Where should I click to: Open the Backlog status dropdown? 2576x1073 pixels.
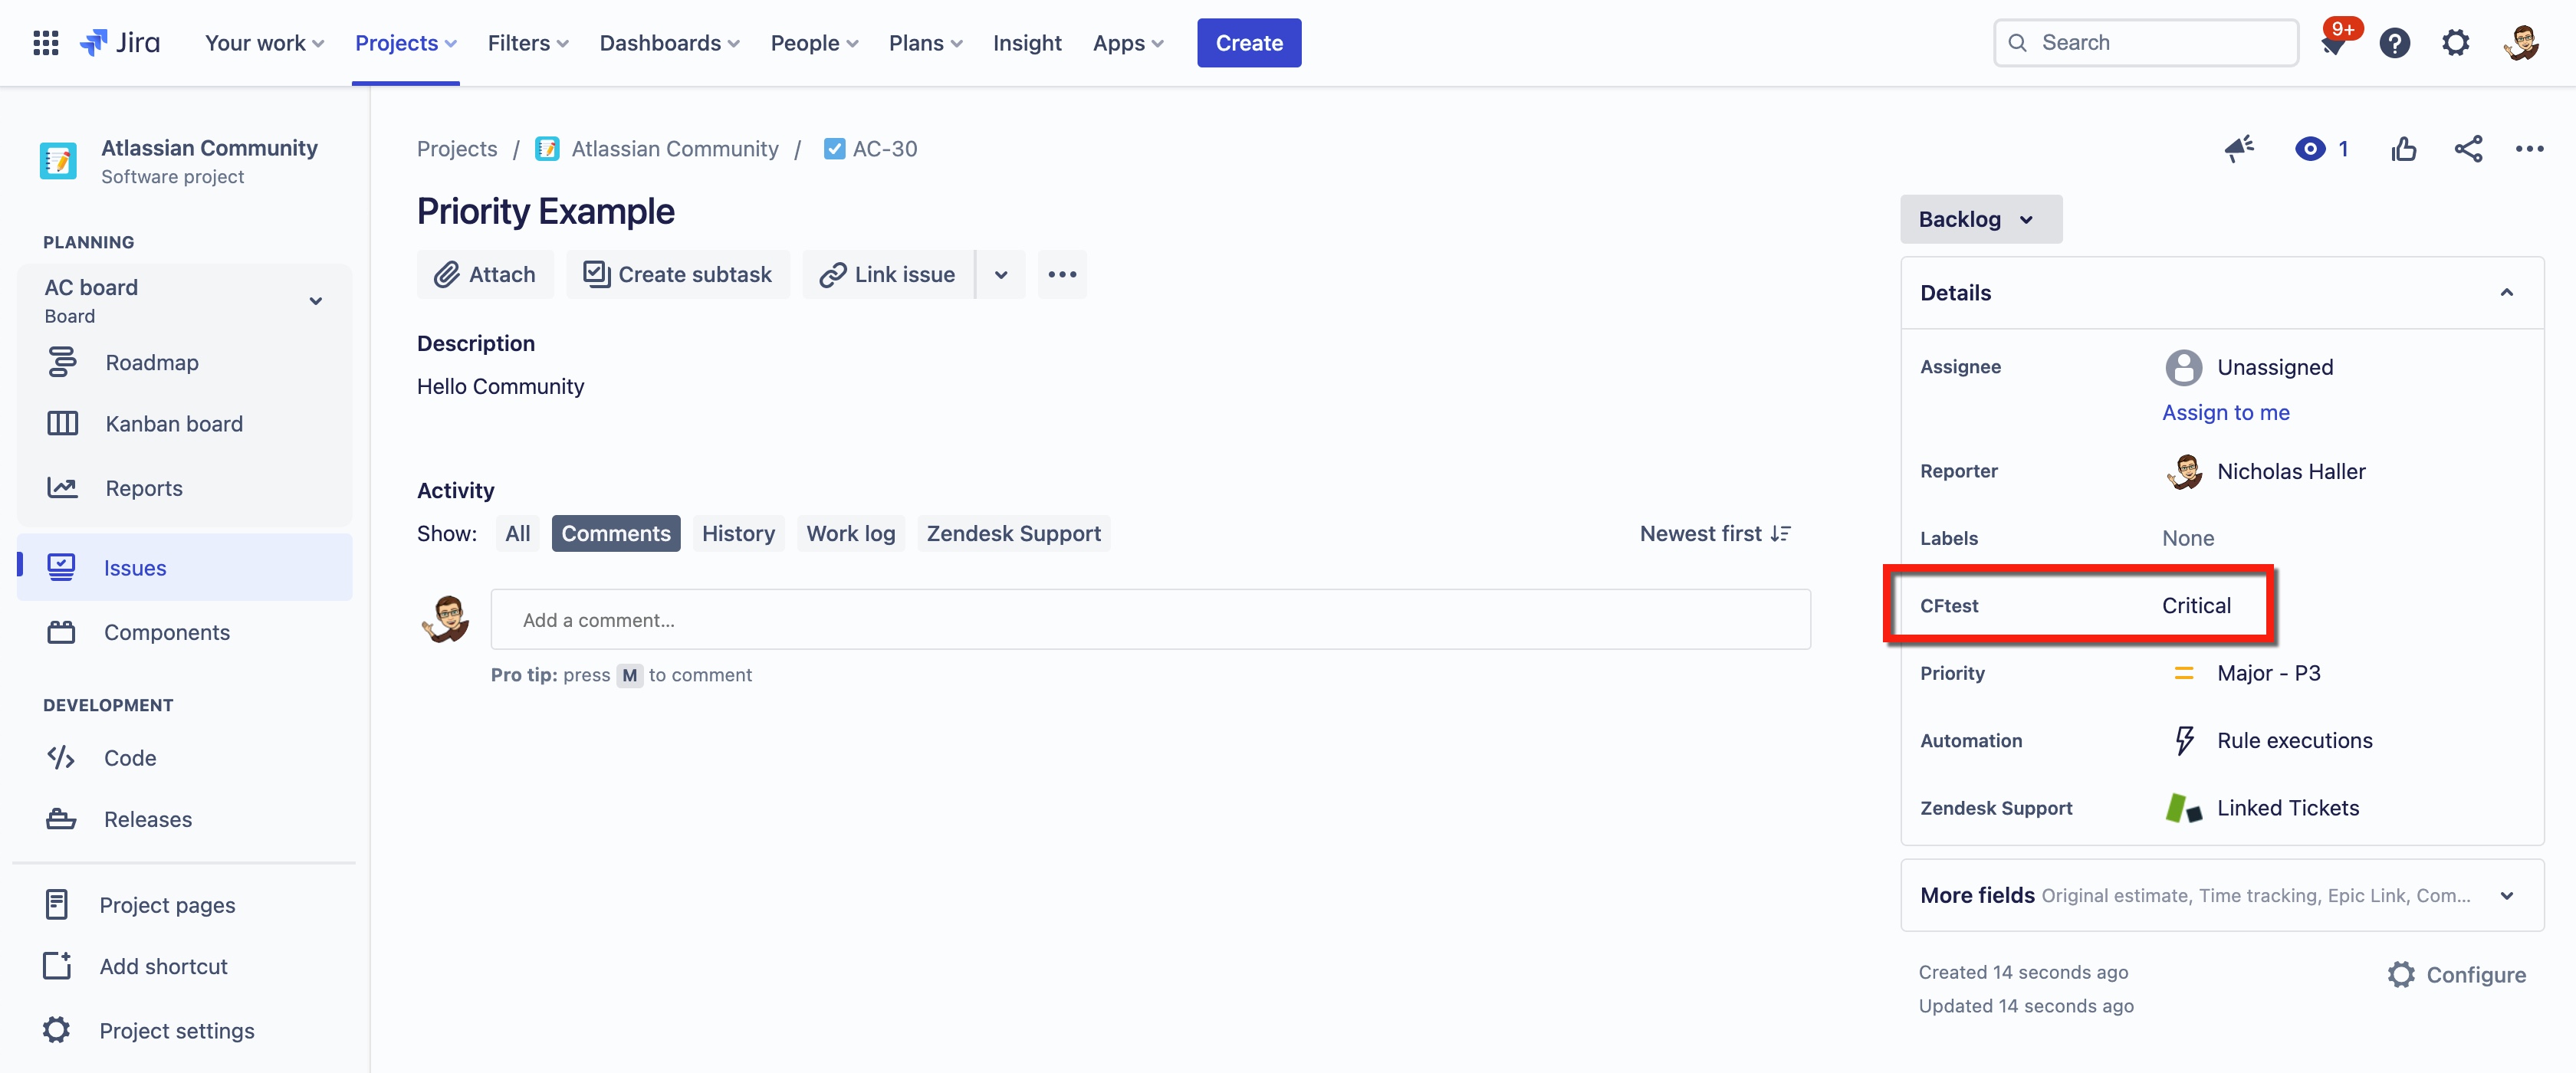pyautogui.click(x=1979, y=219)
